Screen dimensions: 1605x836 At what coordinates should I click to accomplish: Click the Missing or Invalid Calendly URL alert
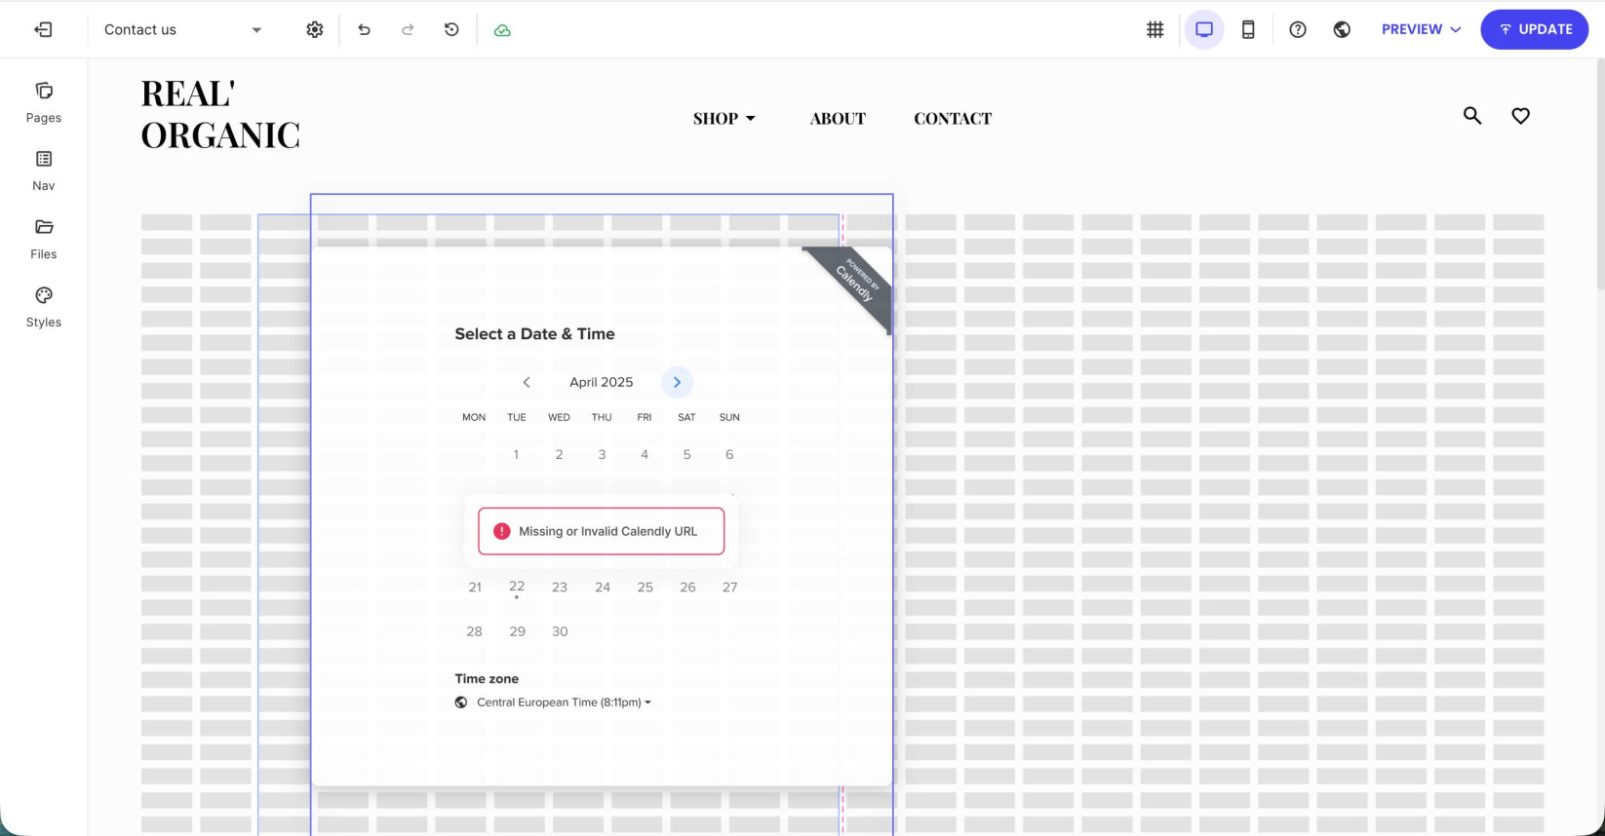pos(601,531)
